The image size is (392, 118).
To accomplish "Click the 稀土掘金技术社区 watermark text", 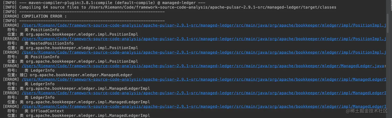I will click(366, 111).
